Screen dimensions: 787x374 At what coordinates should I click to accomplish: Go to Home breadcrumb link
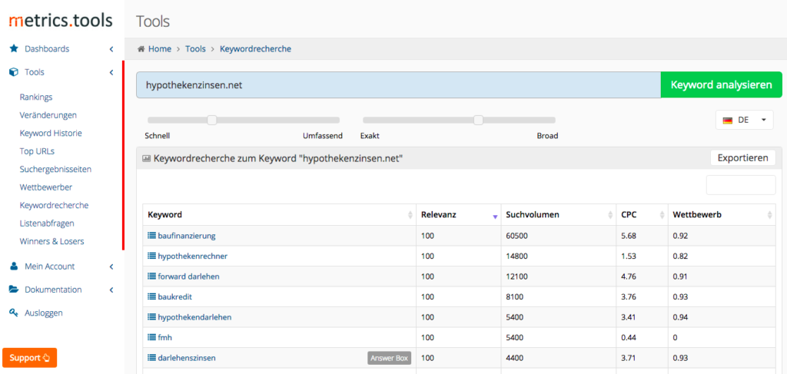tap(160, 49)
